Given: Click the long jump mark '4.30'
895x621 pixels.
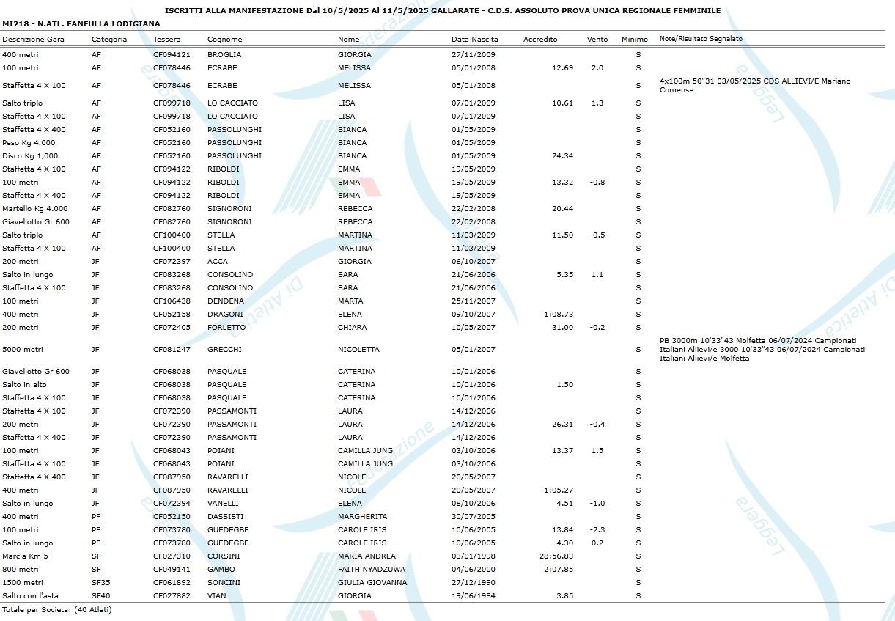Looking at the screenshot, I should click(x=566, y=543).
